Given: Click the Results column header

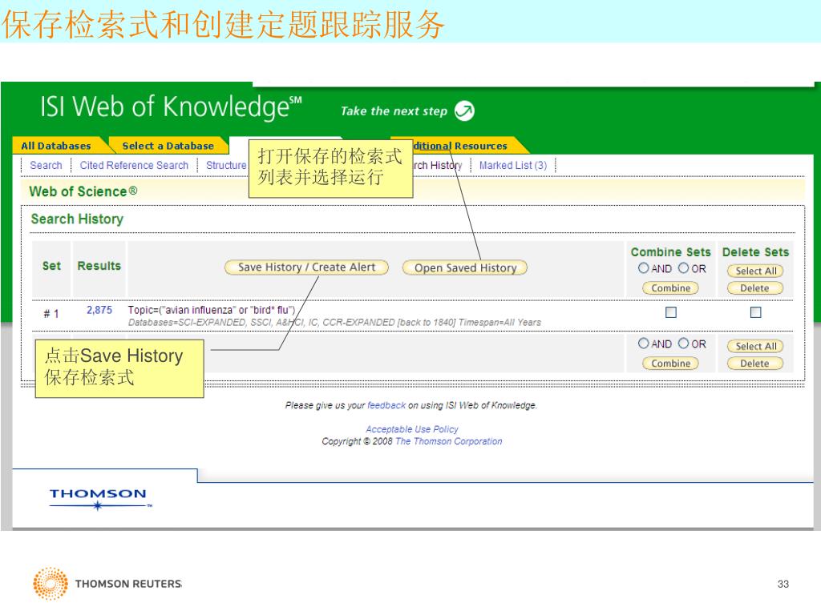Looking at the screenshot, I should pyautogui.click(x=99, y=266).
